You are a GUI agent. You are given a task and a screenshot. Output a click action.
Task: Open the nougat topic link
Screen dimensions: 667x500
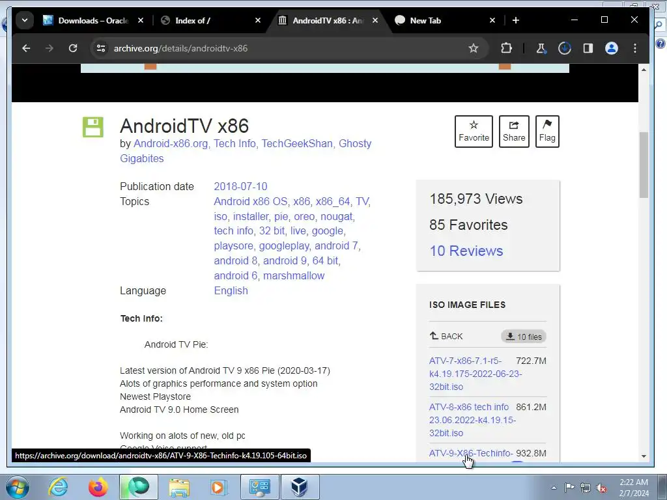[x=337, y=216]
